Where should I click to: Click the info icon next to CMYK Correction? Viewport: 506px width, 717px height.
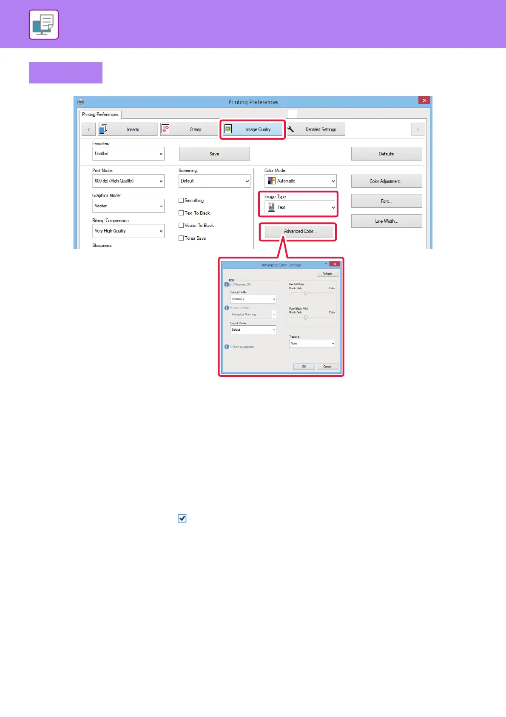coord(227,347)
